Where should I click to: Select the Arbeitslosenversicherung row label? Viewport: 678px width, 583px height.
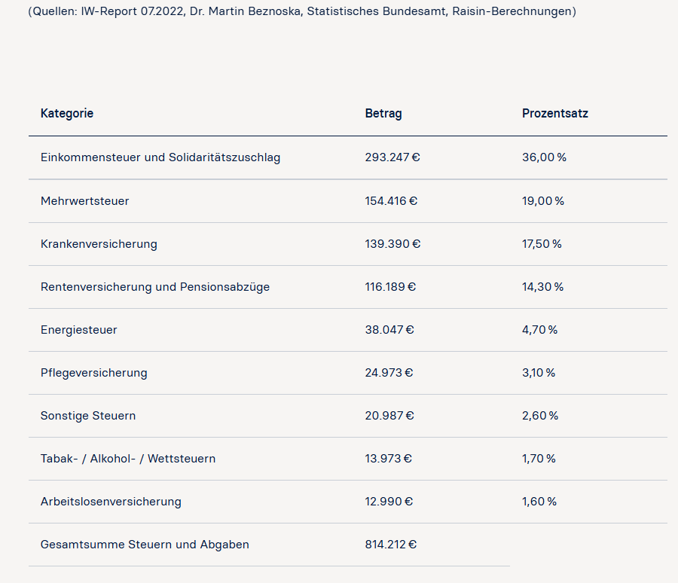point(111,502)
